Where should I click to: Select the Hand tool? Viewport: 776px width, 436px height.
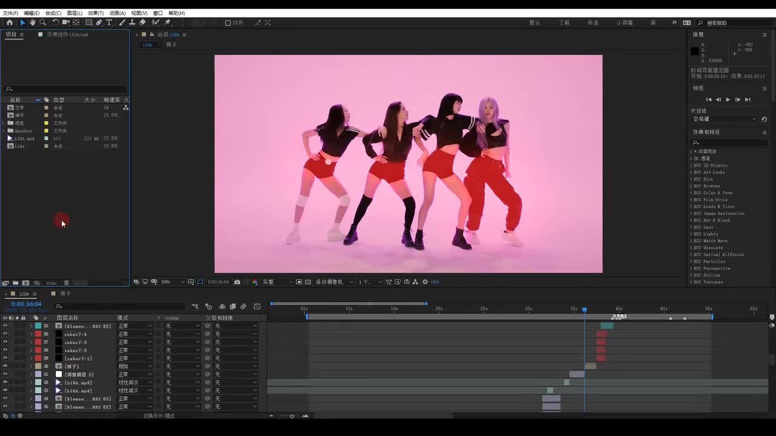[x=32, y=22]
